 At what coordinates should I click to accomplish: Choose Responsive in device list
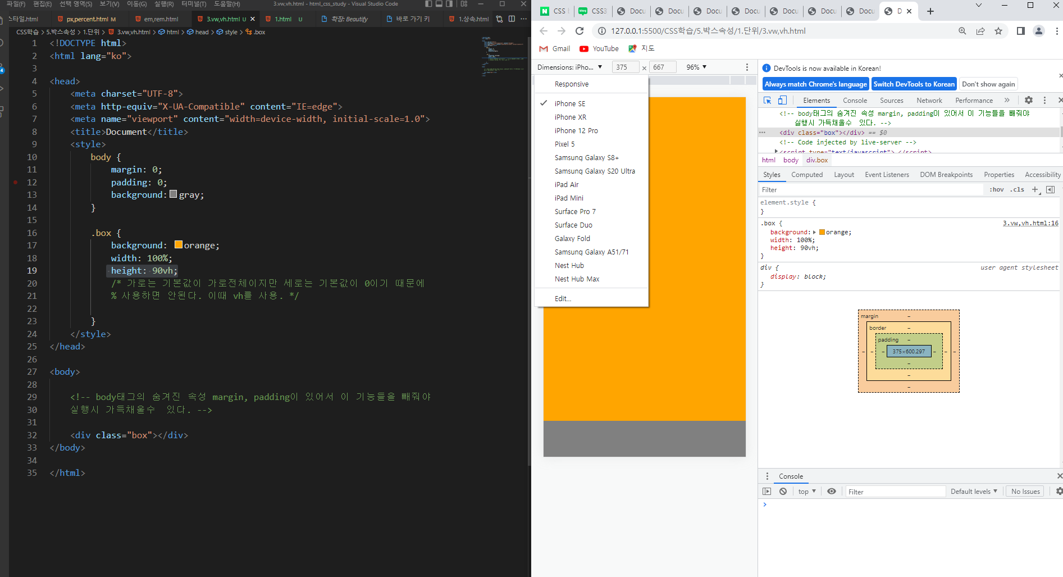coord(572,84)
